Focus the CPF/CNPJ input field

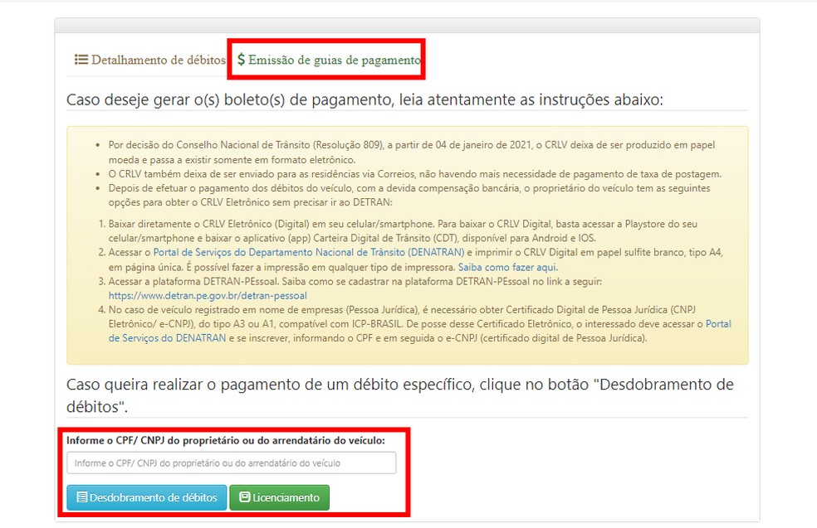coord(232,463)
